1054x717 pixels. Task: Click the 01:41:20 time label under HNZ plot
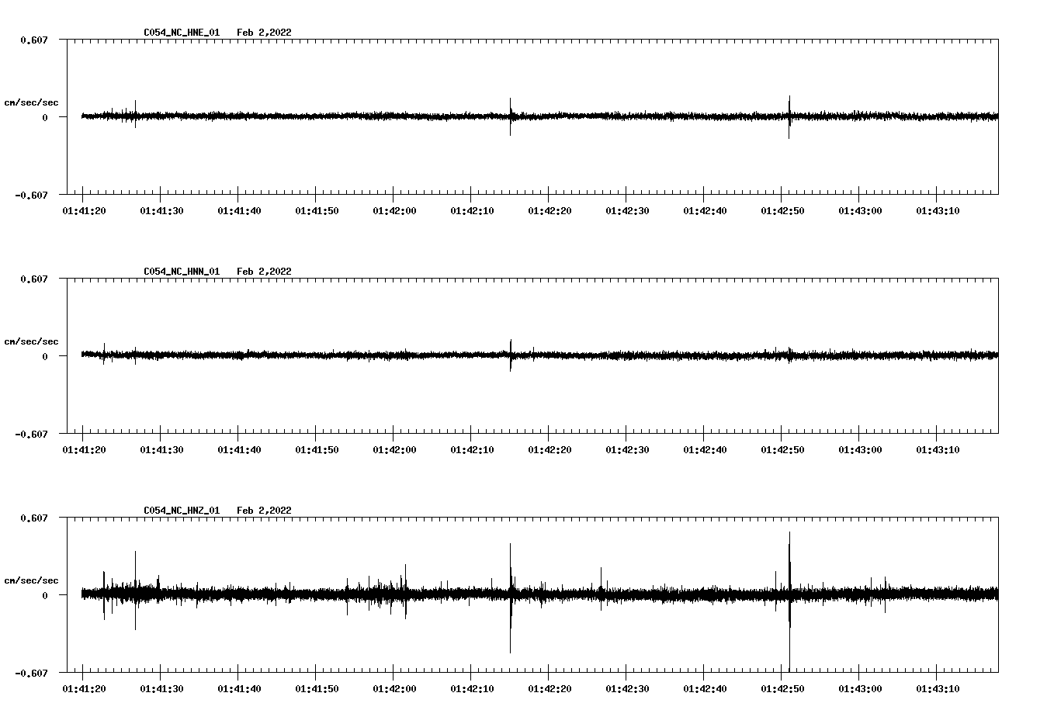click(x=84, y=689)
